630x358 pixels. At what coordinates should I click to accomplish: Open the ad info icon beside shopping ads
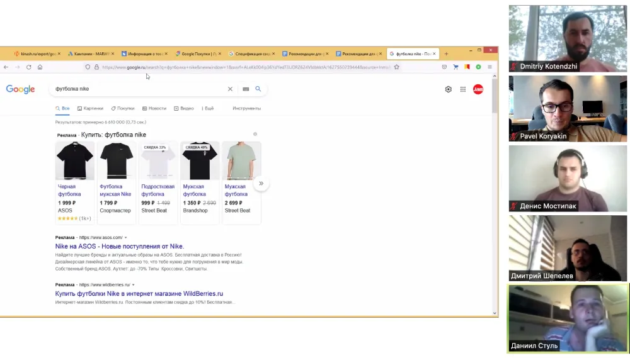pos(255,134)
